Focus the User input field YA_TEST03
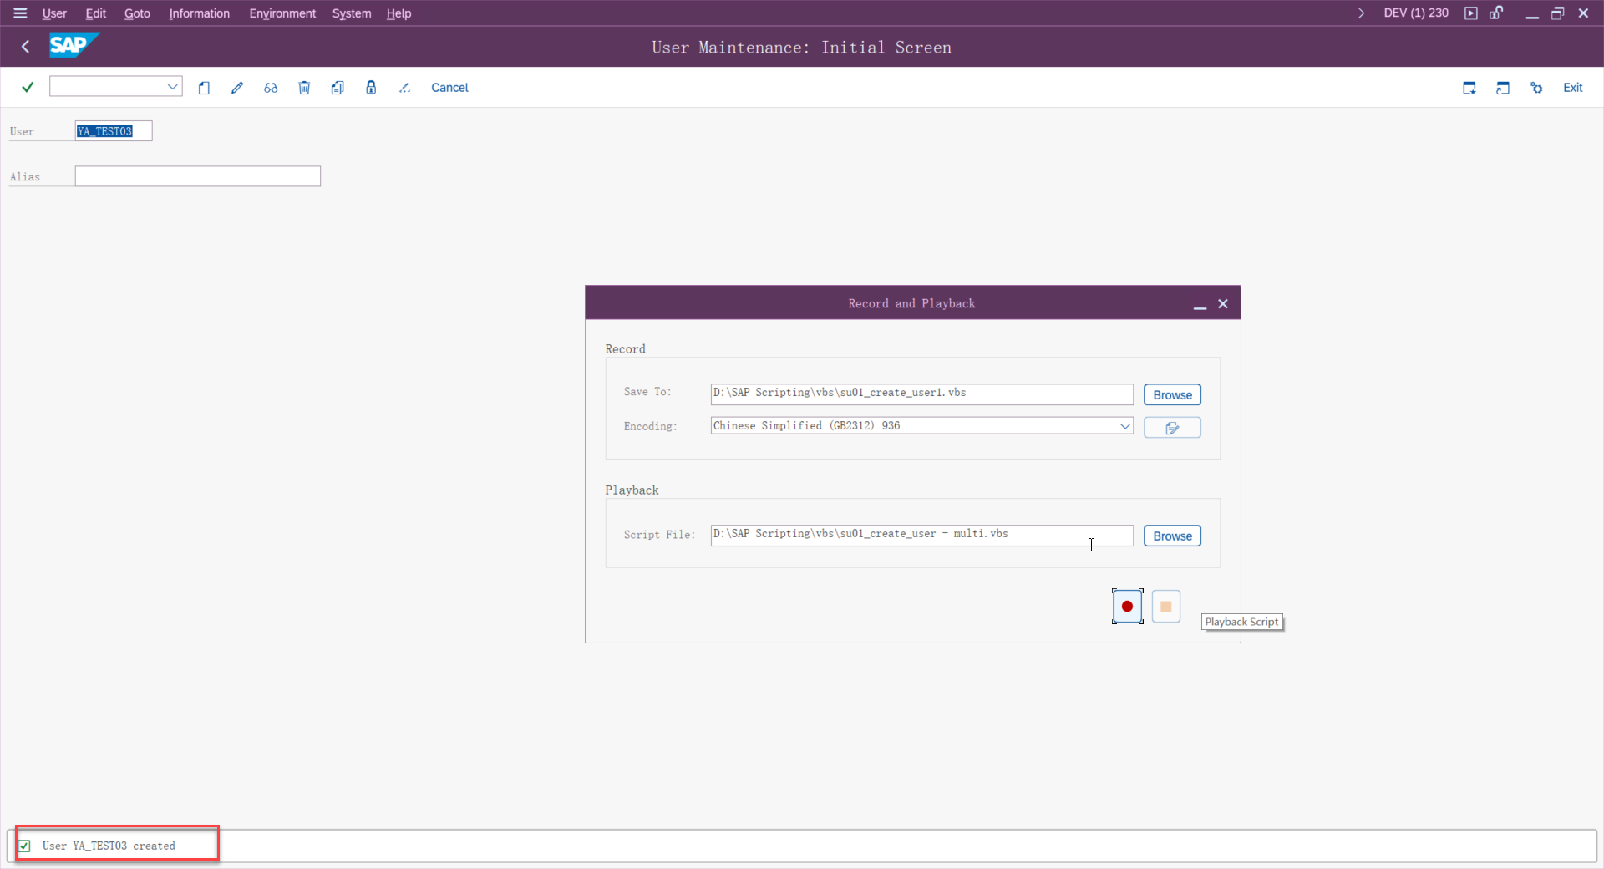The height and width of the screenshot is (869, 1604). pyautogui.click(x=114, y=131)
